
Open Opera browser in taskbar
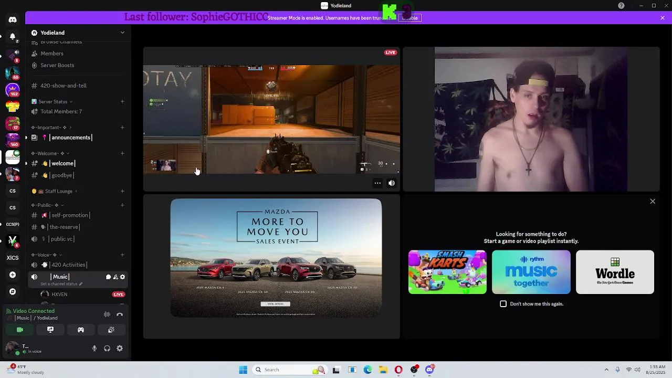(398, 370)
